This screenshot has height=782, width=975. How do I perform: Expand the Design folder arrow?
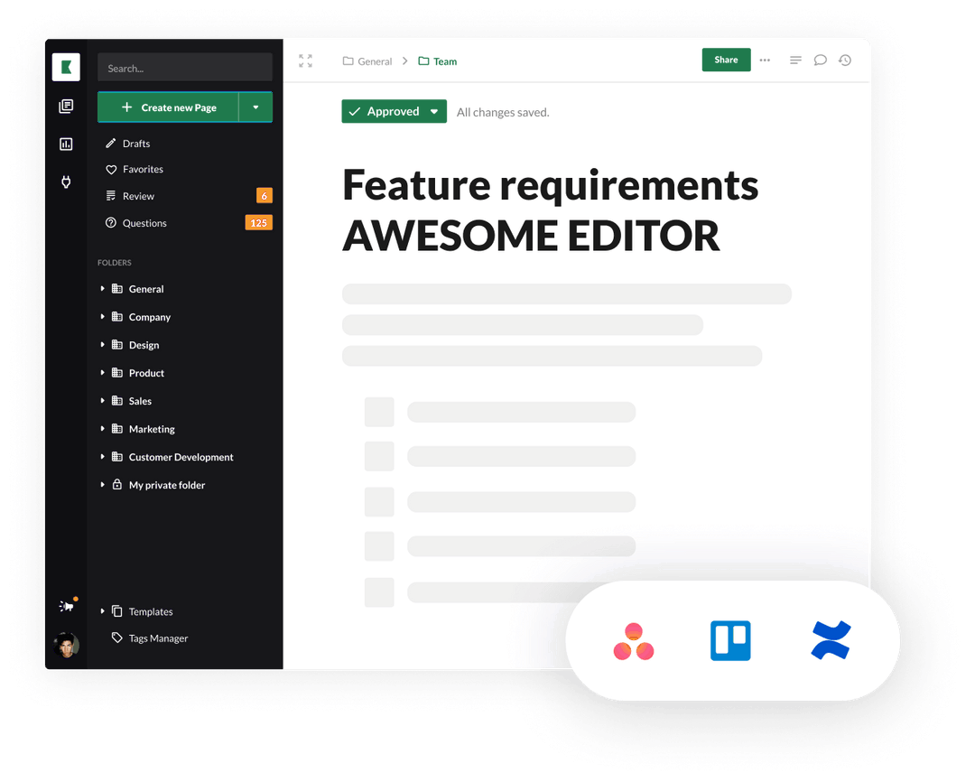pyautogui.click(x=103, y=345)
